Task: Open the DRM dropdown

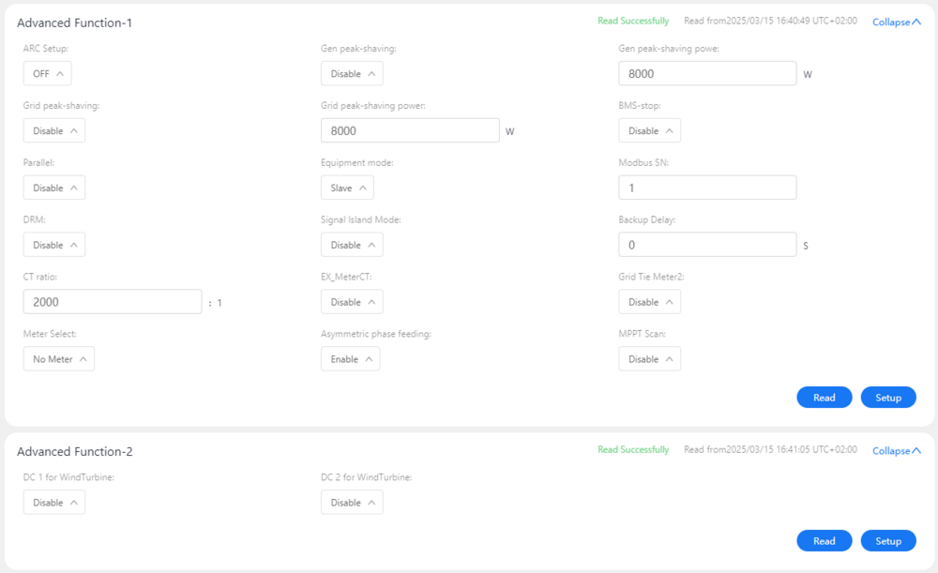Action: pyautogui.click(x=53, y=246)
